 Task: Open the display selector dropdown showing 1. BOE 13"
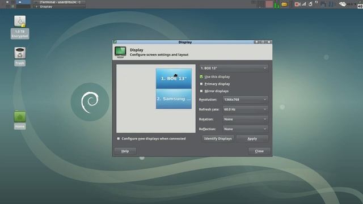pyautogui.click(x=234, y=68)
